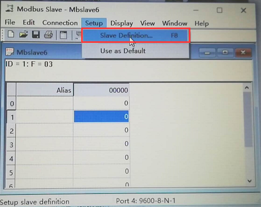Viewport: 261px width, 207px height.
Task: Click the Print toolbar icon
Action: [48, 34]
